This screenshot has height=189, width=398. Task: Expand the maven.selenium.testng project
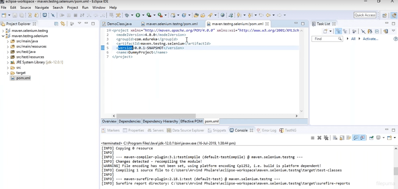pyautogui.click(x=3, y=31)
